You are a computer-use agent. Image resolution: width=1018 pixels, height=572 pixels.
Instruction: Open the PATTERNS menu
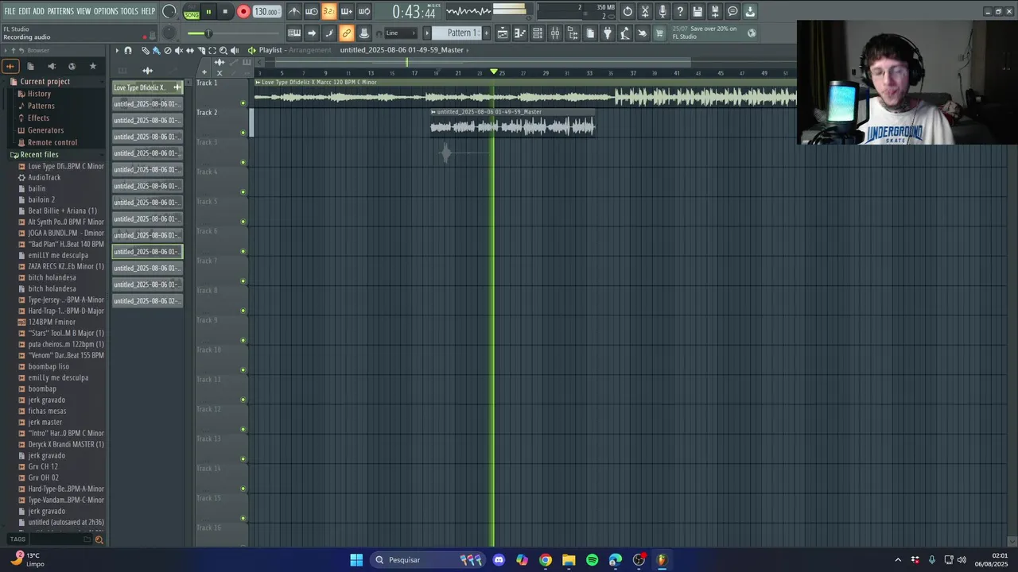tap(60, 11)
